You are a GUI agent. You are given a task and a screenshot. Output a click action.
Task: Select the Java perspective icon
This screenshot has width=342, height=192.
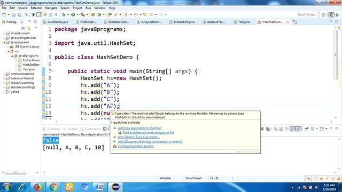pos(331,14)
